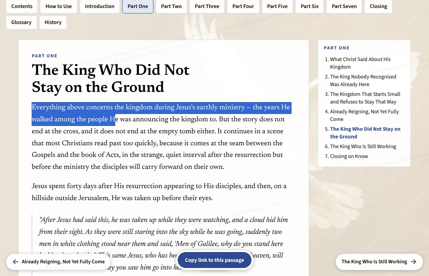Open the Part Seven tab
The image size is (429, 276).
(344, 6)
